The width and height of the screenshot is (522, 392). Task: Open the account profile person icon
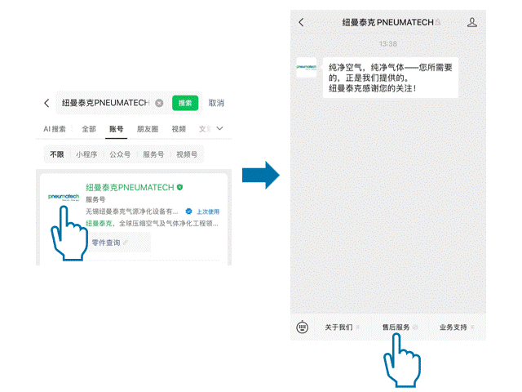(x=472, y=22)
